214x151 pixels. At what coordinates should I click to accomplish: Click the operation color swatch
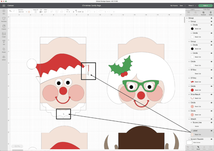[29, 12]
